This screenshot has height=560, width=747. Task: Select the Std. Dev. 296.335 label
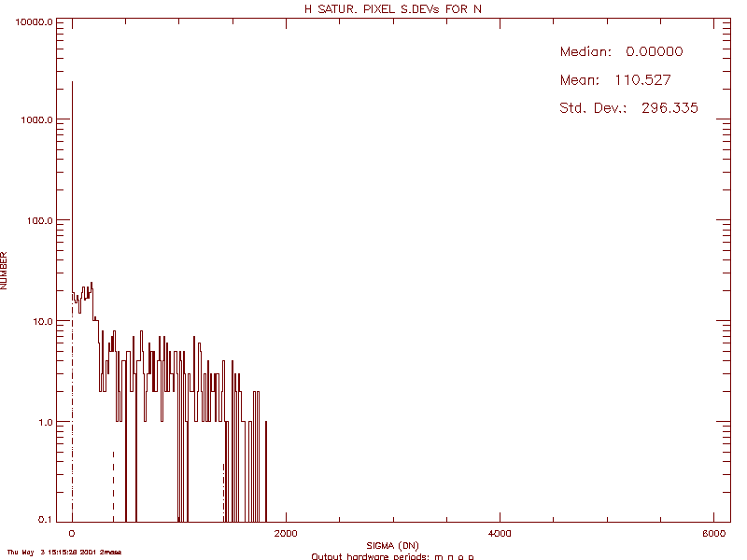tap(627, 108)
